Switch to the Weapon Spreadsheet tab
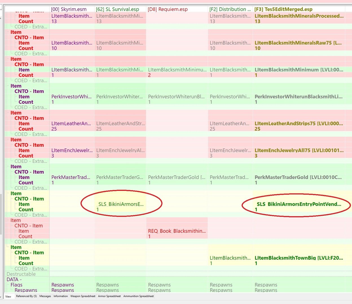Image resolution: width=352 pixels, height=304 pixels. coord(83,296)
